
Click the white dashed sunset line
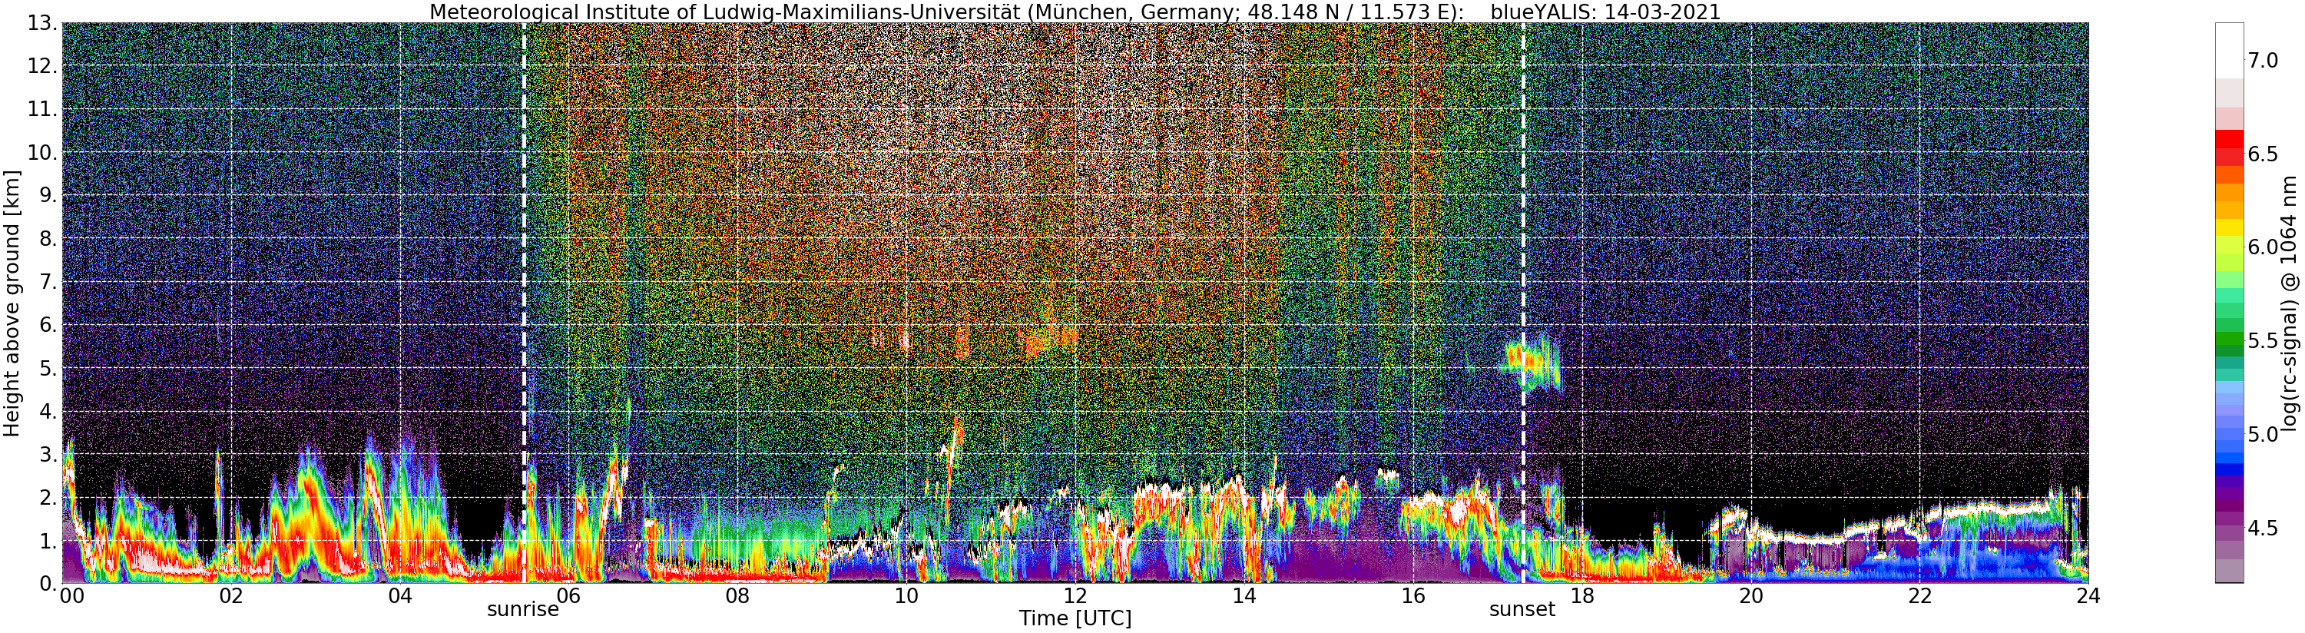(1523, 303)
